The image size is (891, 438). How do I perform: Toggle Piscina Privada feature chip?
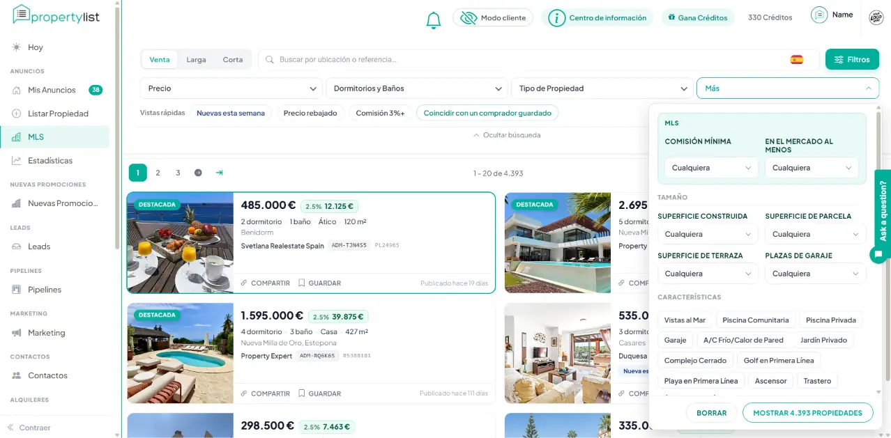coord(831,320)
